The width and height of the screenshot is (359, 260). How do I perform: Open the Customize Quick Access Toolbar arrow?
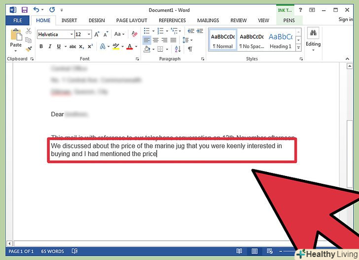pos(62,10)
